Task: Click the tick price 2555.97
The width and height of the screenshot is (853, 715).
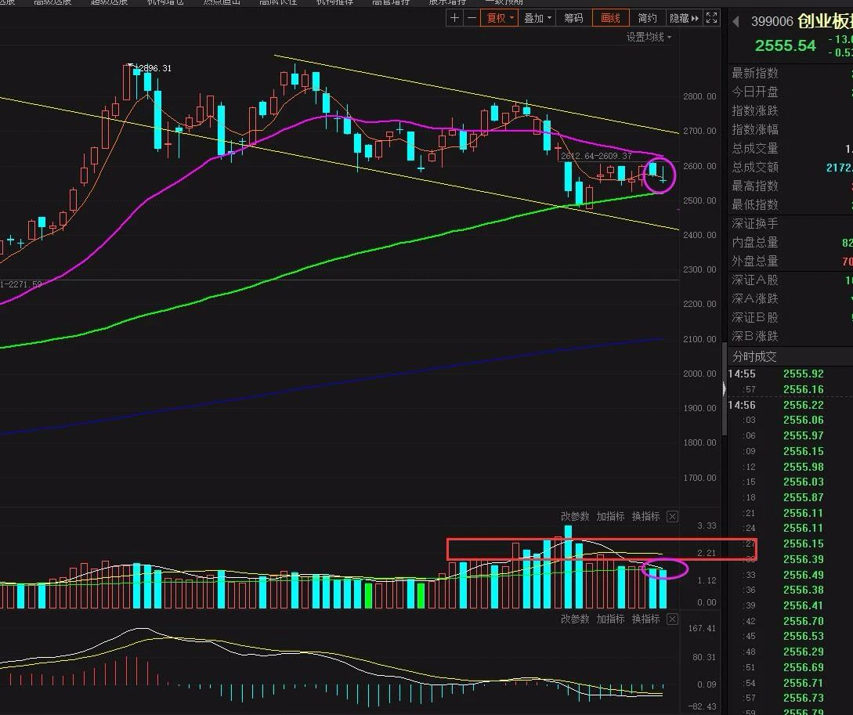Action: coord(803,435)
